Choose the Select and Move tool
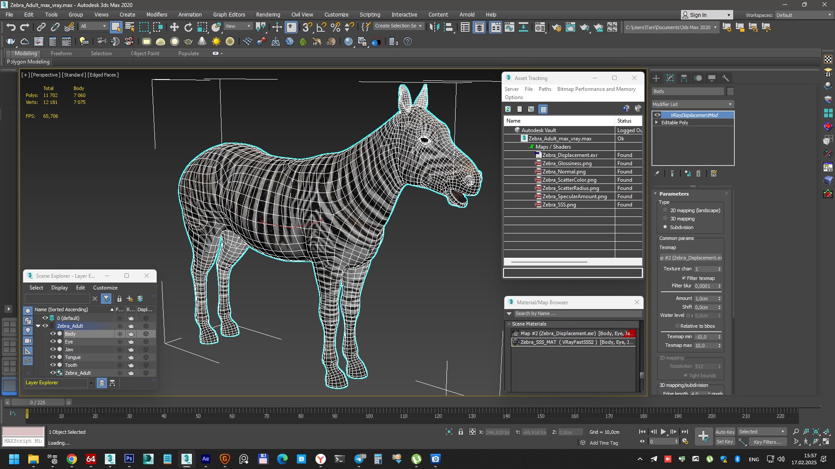 174,27
